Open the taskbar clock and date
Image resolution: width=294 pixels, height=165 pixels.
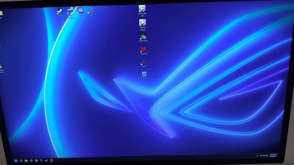point(273,155)
